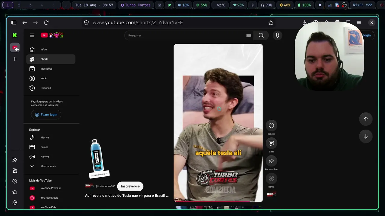Open Filmes under Explorar
The width and height of the screenshot is (385, 216).
pos(51,147)
